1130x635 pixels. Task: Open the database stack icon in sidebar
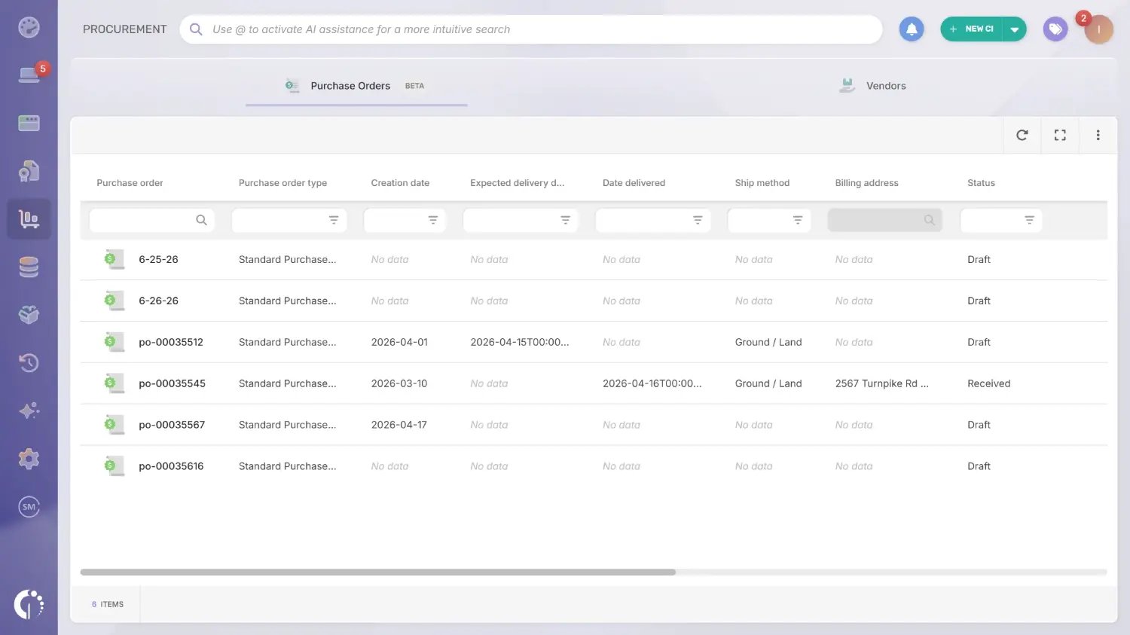click(29, 267)
